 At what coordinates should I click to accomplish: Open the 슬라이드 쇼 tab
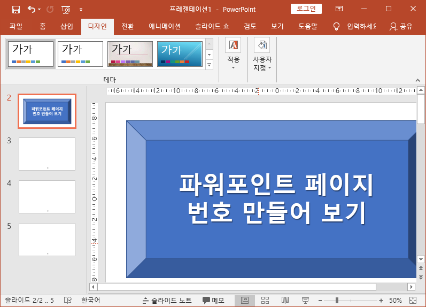coord(212,26)
